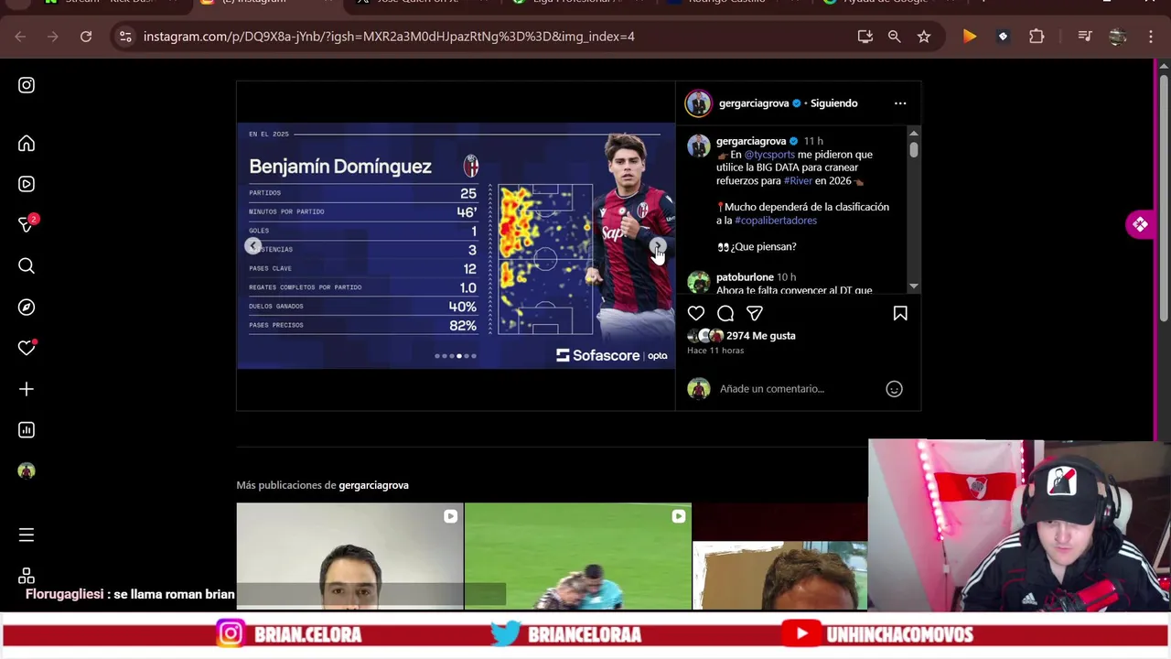Share the post via paper-plane icon
Image resolution: width=1171 pixels, height=659 pixels.
[755, 313]
